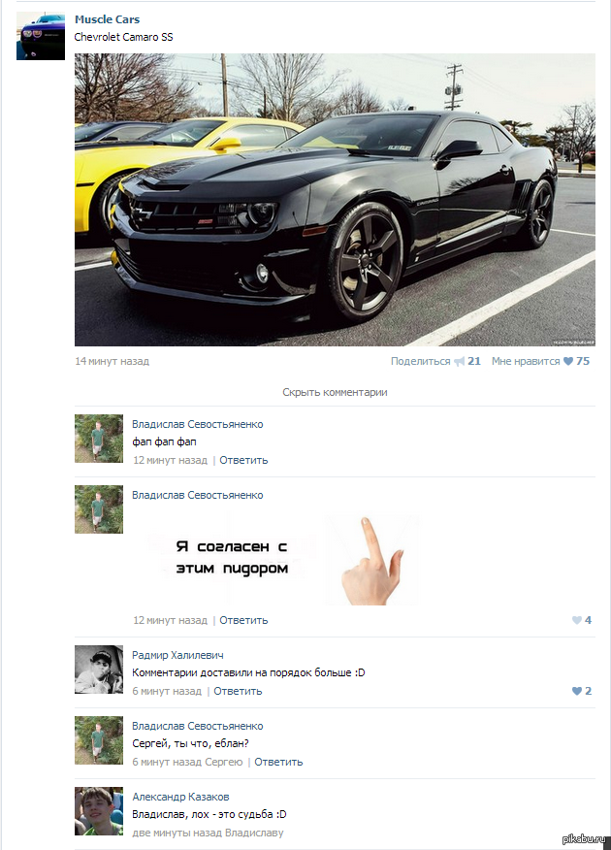Viewport: 611px width, 850px height.
Task: Click the 'две минуты назад' timestamp
Action: (x=177, y=833)
